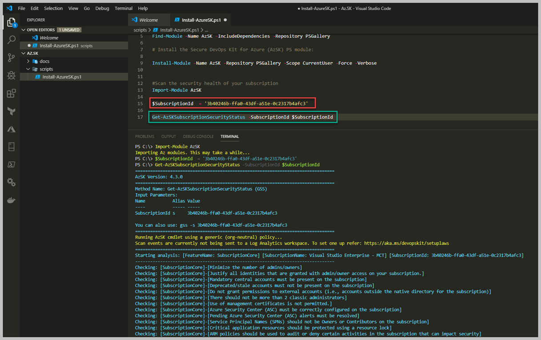Switch to the DEBUG CONSOLE panel tab
Viewport: 541px width, 340px height.
(198, 136)
